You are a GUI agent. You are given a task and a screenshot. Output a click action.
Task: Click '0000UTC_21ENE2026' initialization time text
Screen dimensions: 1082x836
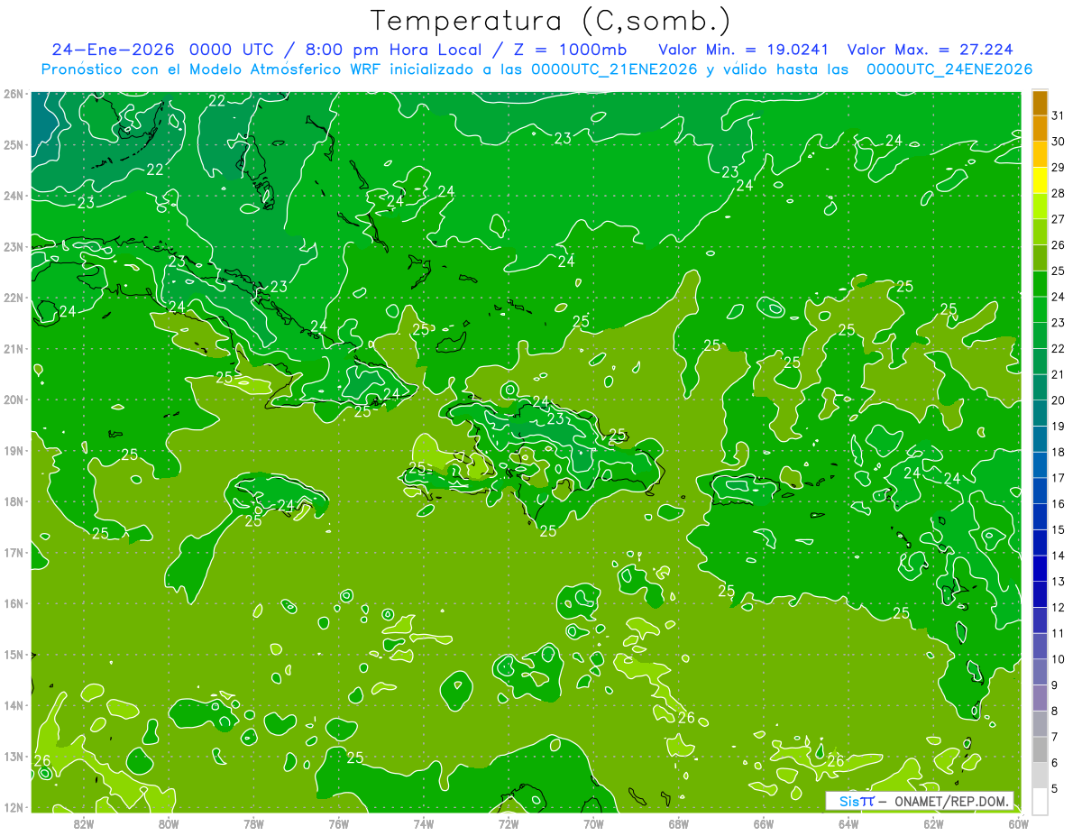pyautogui.click(x=614, y=69)
